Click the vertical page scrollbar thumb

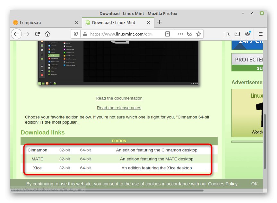click(x=264, y=141)
